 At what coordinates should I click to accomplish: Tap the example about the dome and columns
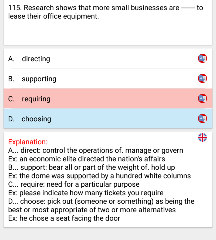[x=99, y=176]
